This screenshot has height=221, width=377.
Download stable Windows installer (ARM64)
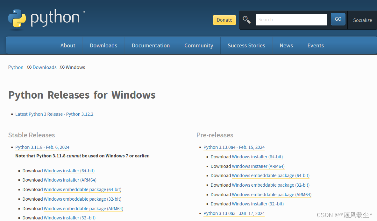(x=70, y=180)
